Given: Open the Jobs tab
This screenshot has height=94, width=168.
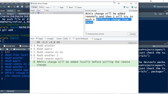Looking at the screenshot, I should pos(19,11).
